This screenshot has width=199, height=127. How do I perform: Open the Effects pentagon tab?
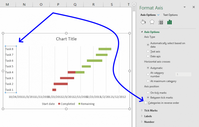(152, 22)
